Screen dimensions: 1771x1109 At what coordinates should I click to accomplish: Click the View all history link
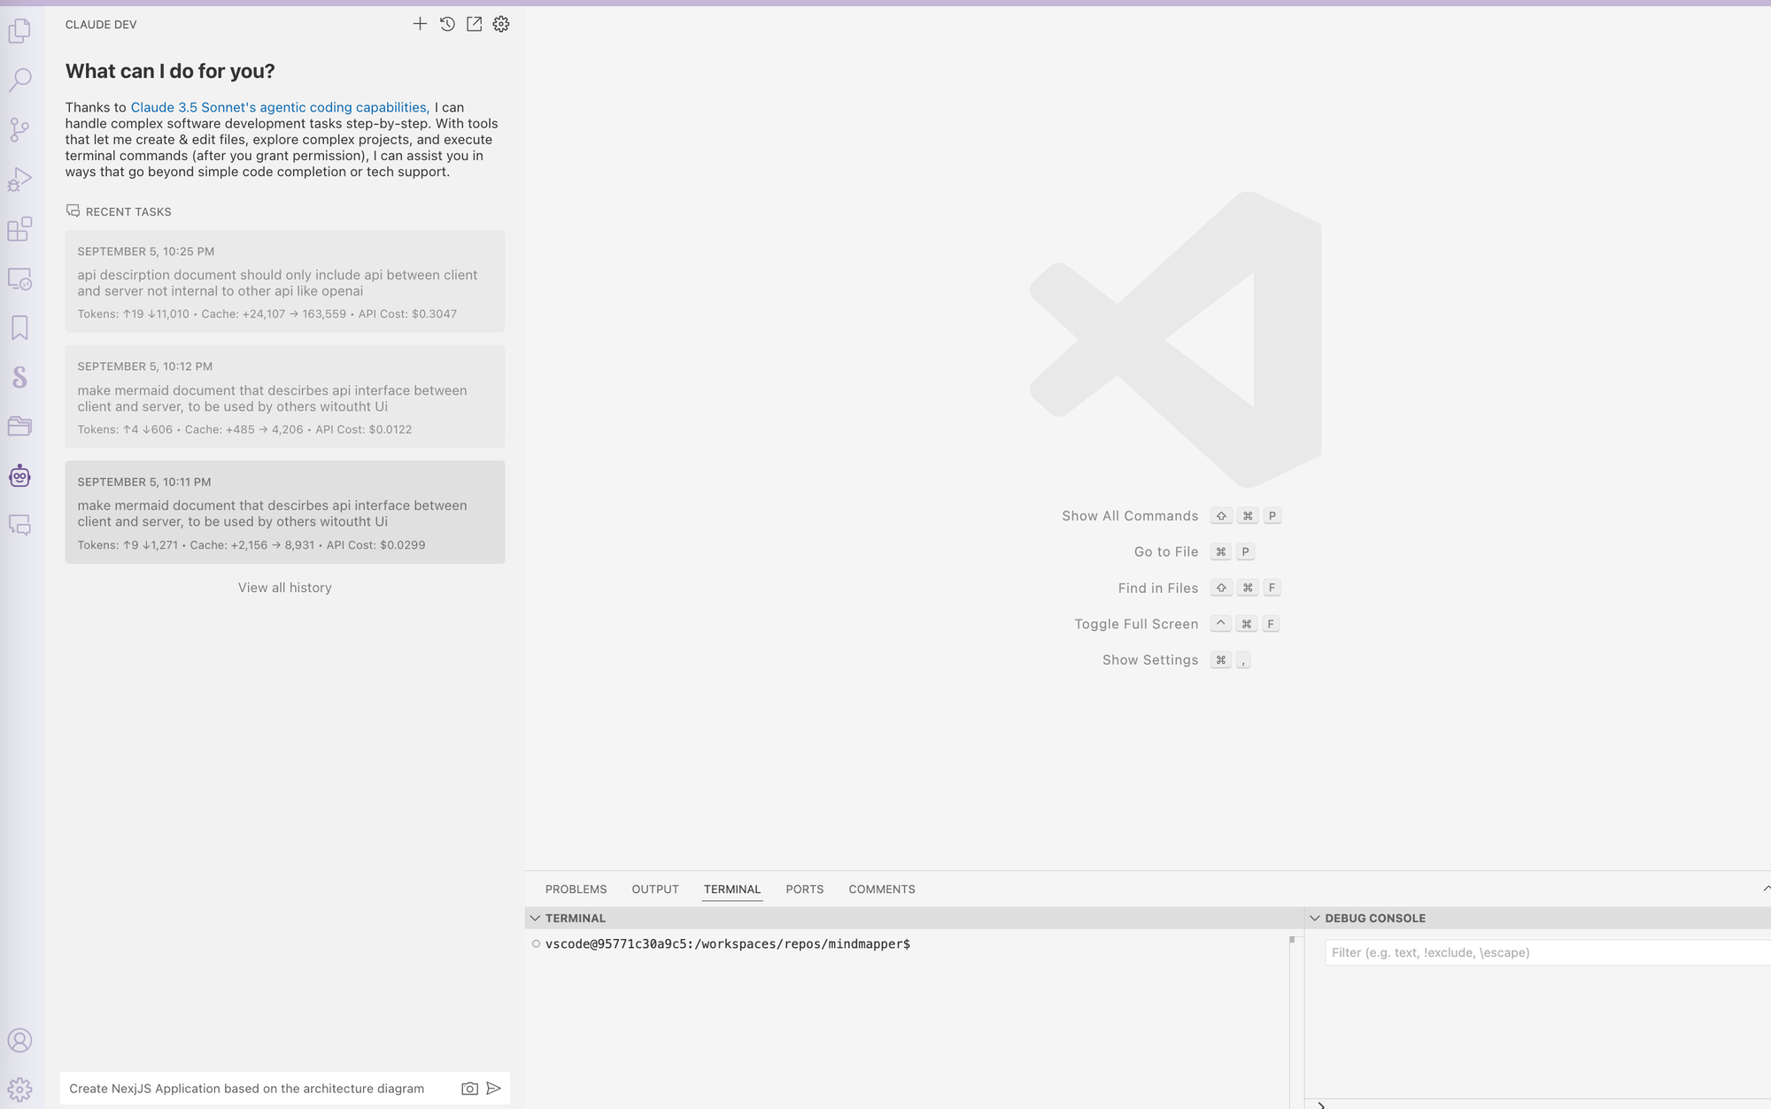click(284, 588)
